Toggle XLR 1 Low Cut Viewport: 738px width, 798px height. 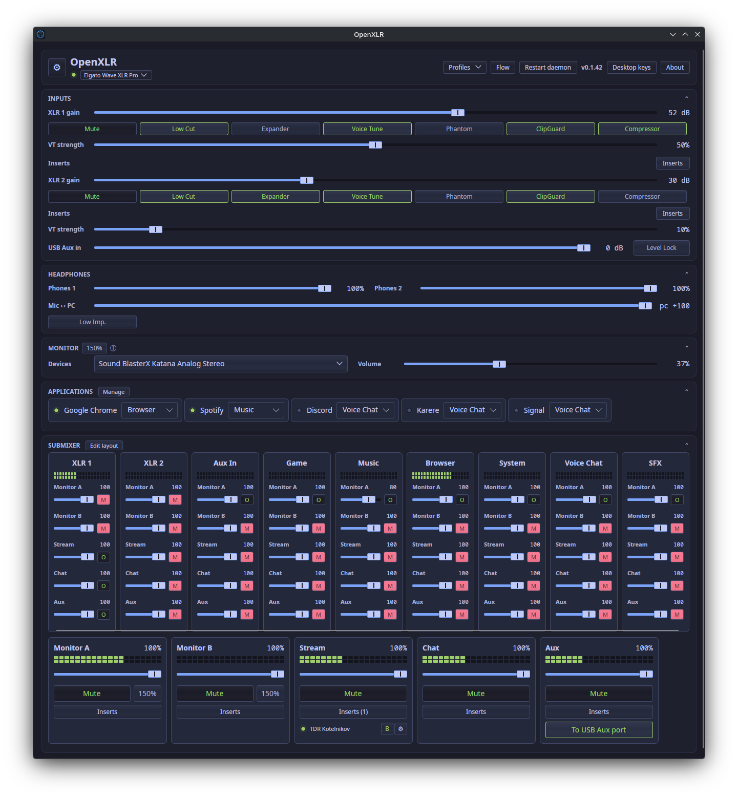184,129
